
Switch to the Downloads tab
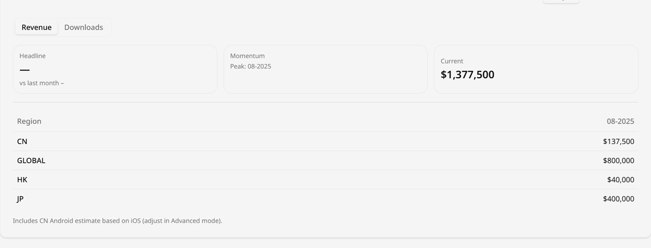click(84, 27)
